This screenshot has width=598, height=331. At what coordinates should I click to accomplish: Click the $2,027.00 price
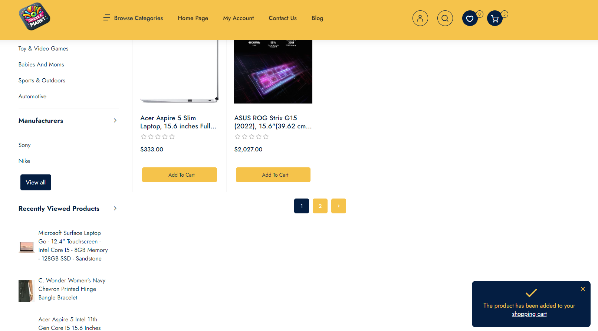[248, 149]
